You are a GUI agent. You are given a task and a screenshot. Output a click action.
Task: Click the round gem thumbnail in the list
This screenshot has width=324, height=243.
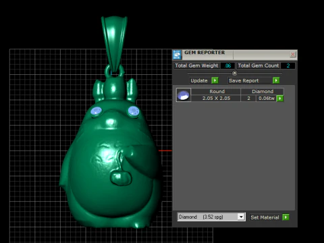coord(184,95)
